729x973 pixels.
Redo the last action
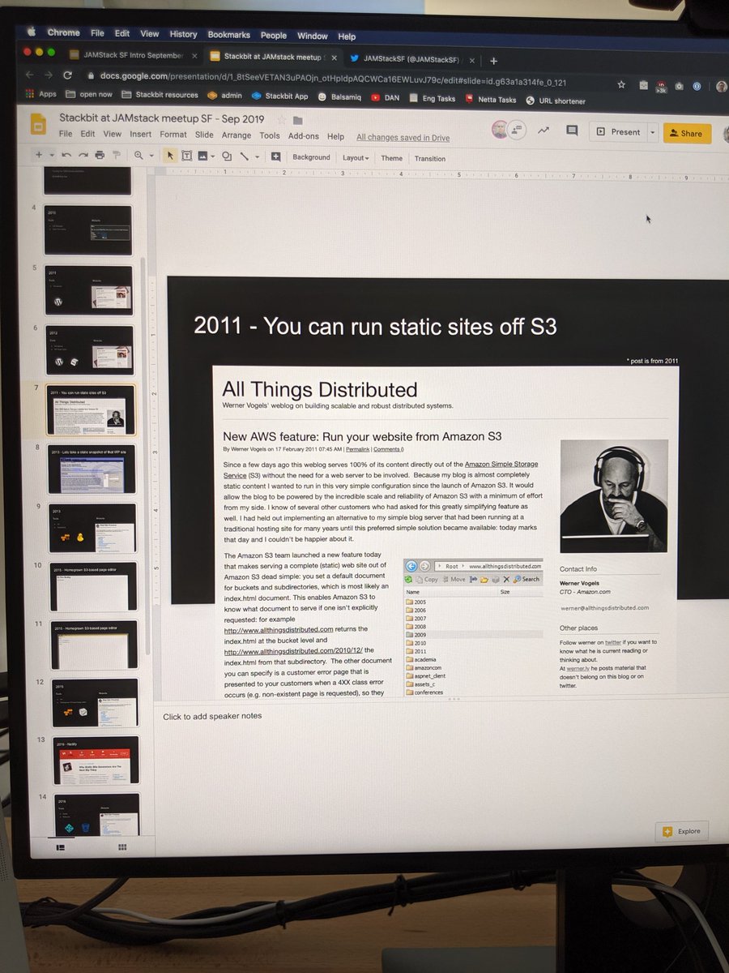coord(82,155)
